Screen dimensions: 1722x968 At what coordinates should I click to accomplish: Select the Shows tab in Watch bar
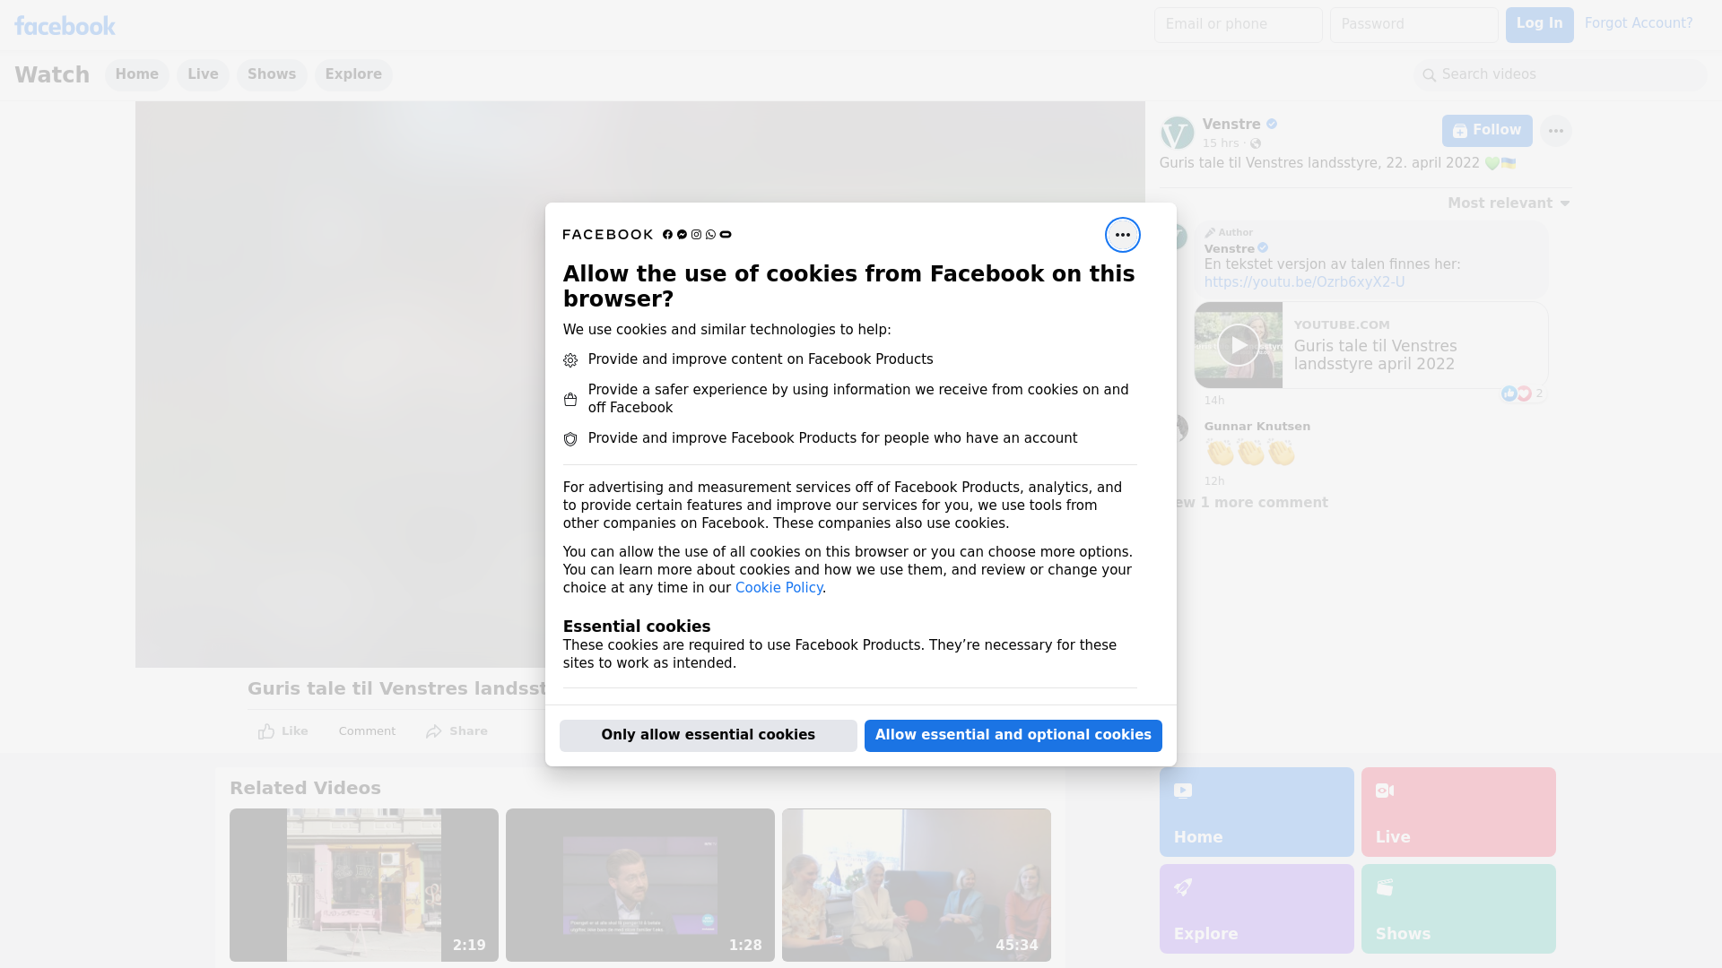click(272, 74)
